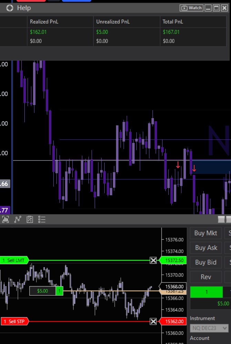Click the Instrument label
This screenshot has height=344, width=231.
click(x=202, y=318)
